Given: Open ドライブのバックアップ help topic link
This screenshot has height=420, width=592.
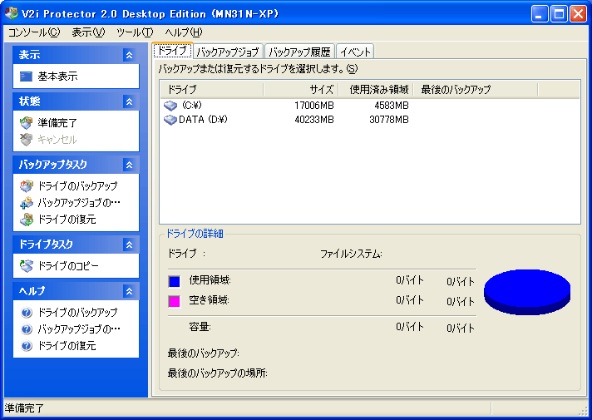Looking at the screenshot, I should [x=78, y=313].
